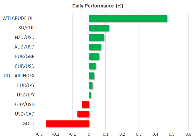Click the GBP/USD red bar
This screenshot has height=139, width=195.
point(85,104)
